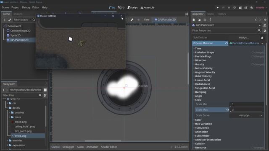
Task: Click the Scale Min value slider field
Action: tap(247, 104)
